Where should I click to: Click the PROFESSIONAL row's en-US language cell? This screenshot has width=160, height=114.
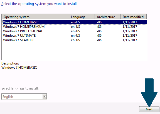pyautogui.click(x=75, y=31)
